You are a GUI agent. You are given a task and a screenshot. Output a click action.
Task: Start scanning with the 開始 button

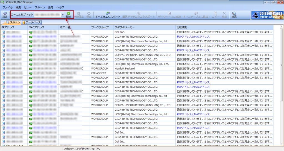tap(69, 15)
